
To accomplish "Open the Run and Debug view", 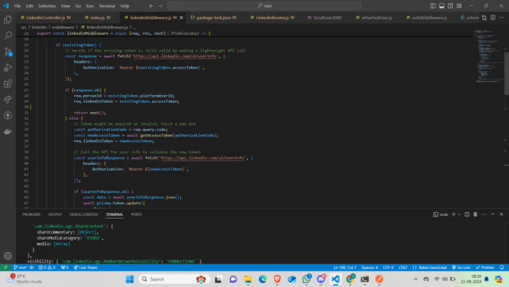I will (x=7, y=67).
